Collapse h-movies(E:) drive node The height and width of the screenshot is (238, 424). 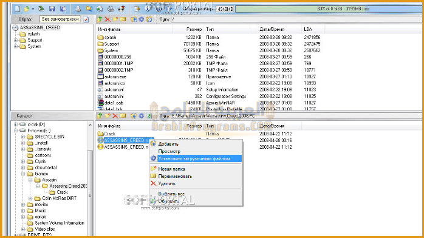pyautogui.click(x=16, y=131)
